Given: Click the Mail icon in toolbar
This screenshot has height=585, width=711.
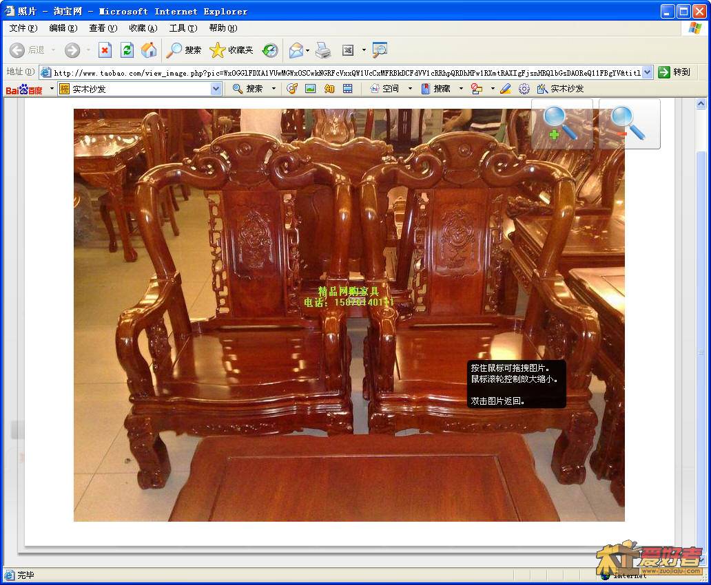Looking at the screenshot, I should [x=296, y=50].
